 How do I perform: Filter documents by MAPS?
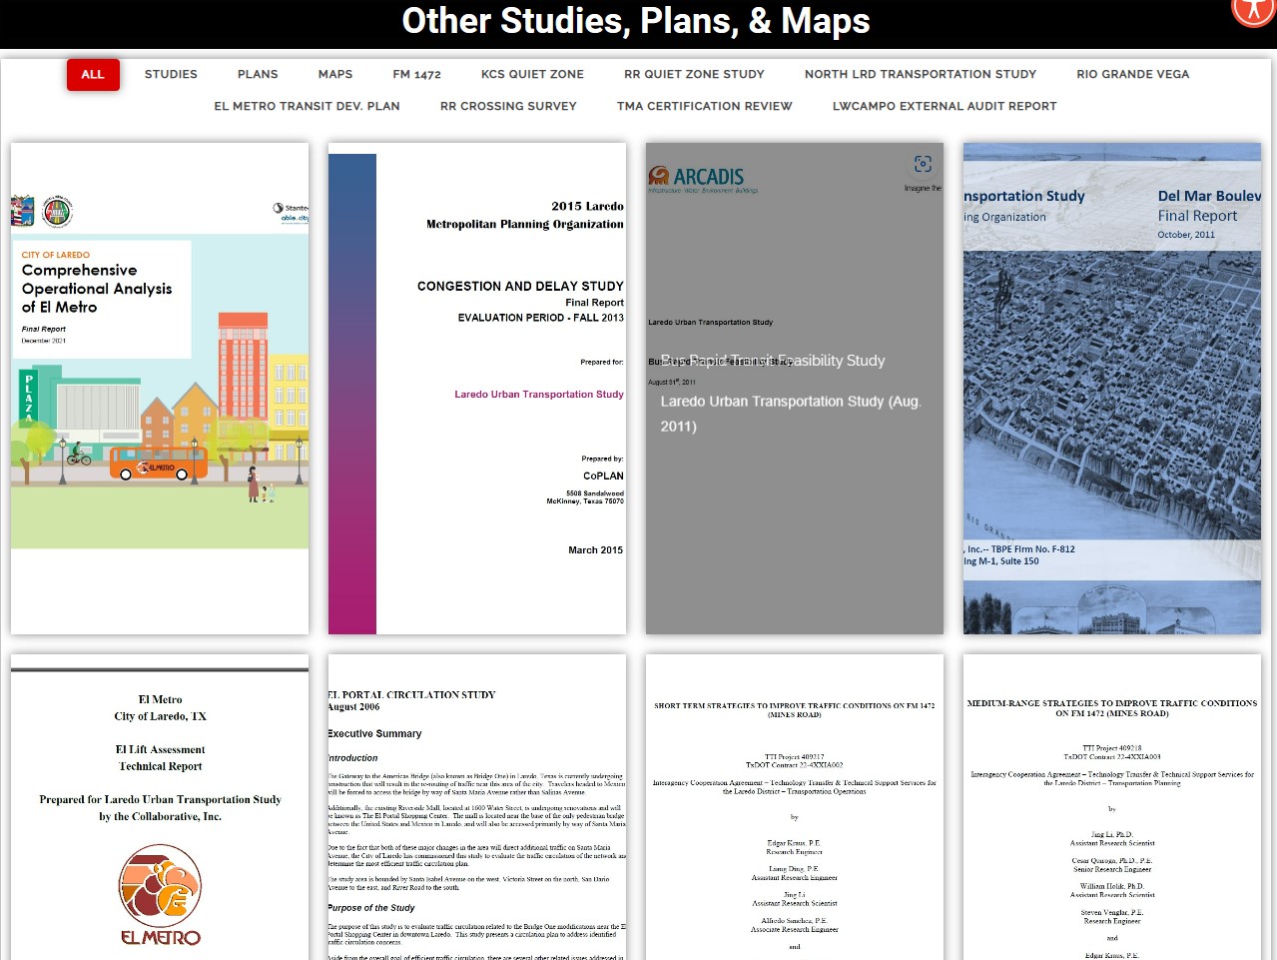334,74
